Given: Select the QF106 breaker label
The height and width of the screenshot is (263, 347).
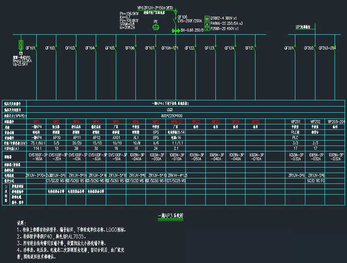Looking at the screenshot, I should pos(130,48).
